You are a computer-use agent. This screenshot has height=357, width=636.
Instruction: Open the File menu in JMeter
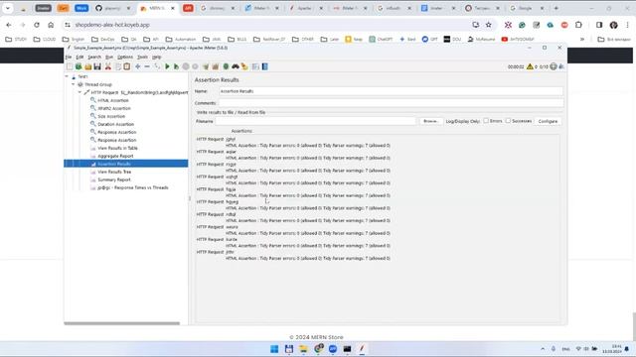(x=69, y=58)
